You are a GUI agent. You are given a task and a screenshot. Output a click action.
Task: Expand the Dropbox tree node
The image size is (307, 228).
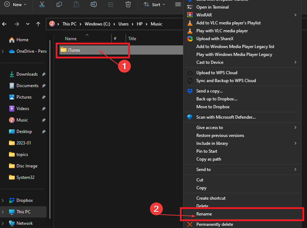pos(3,200)
